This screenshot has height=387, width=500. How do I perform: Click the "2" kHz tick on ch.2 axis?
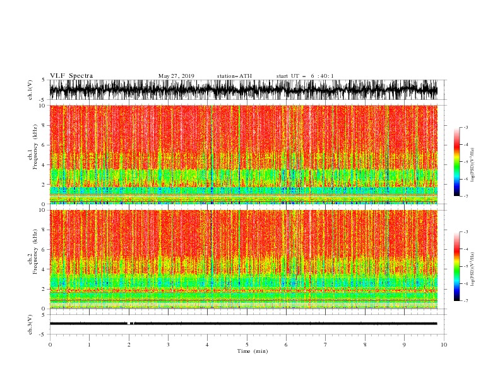(x=44, y=289)
